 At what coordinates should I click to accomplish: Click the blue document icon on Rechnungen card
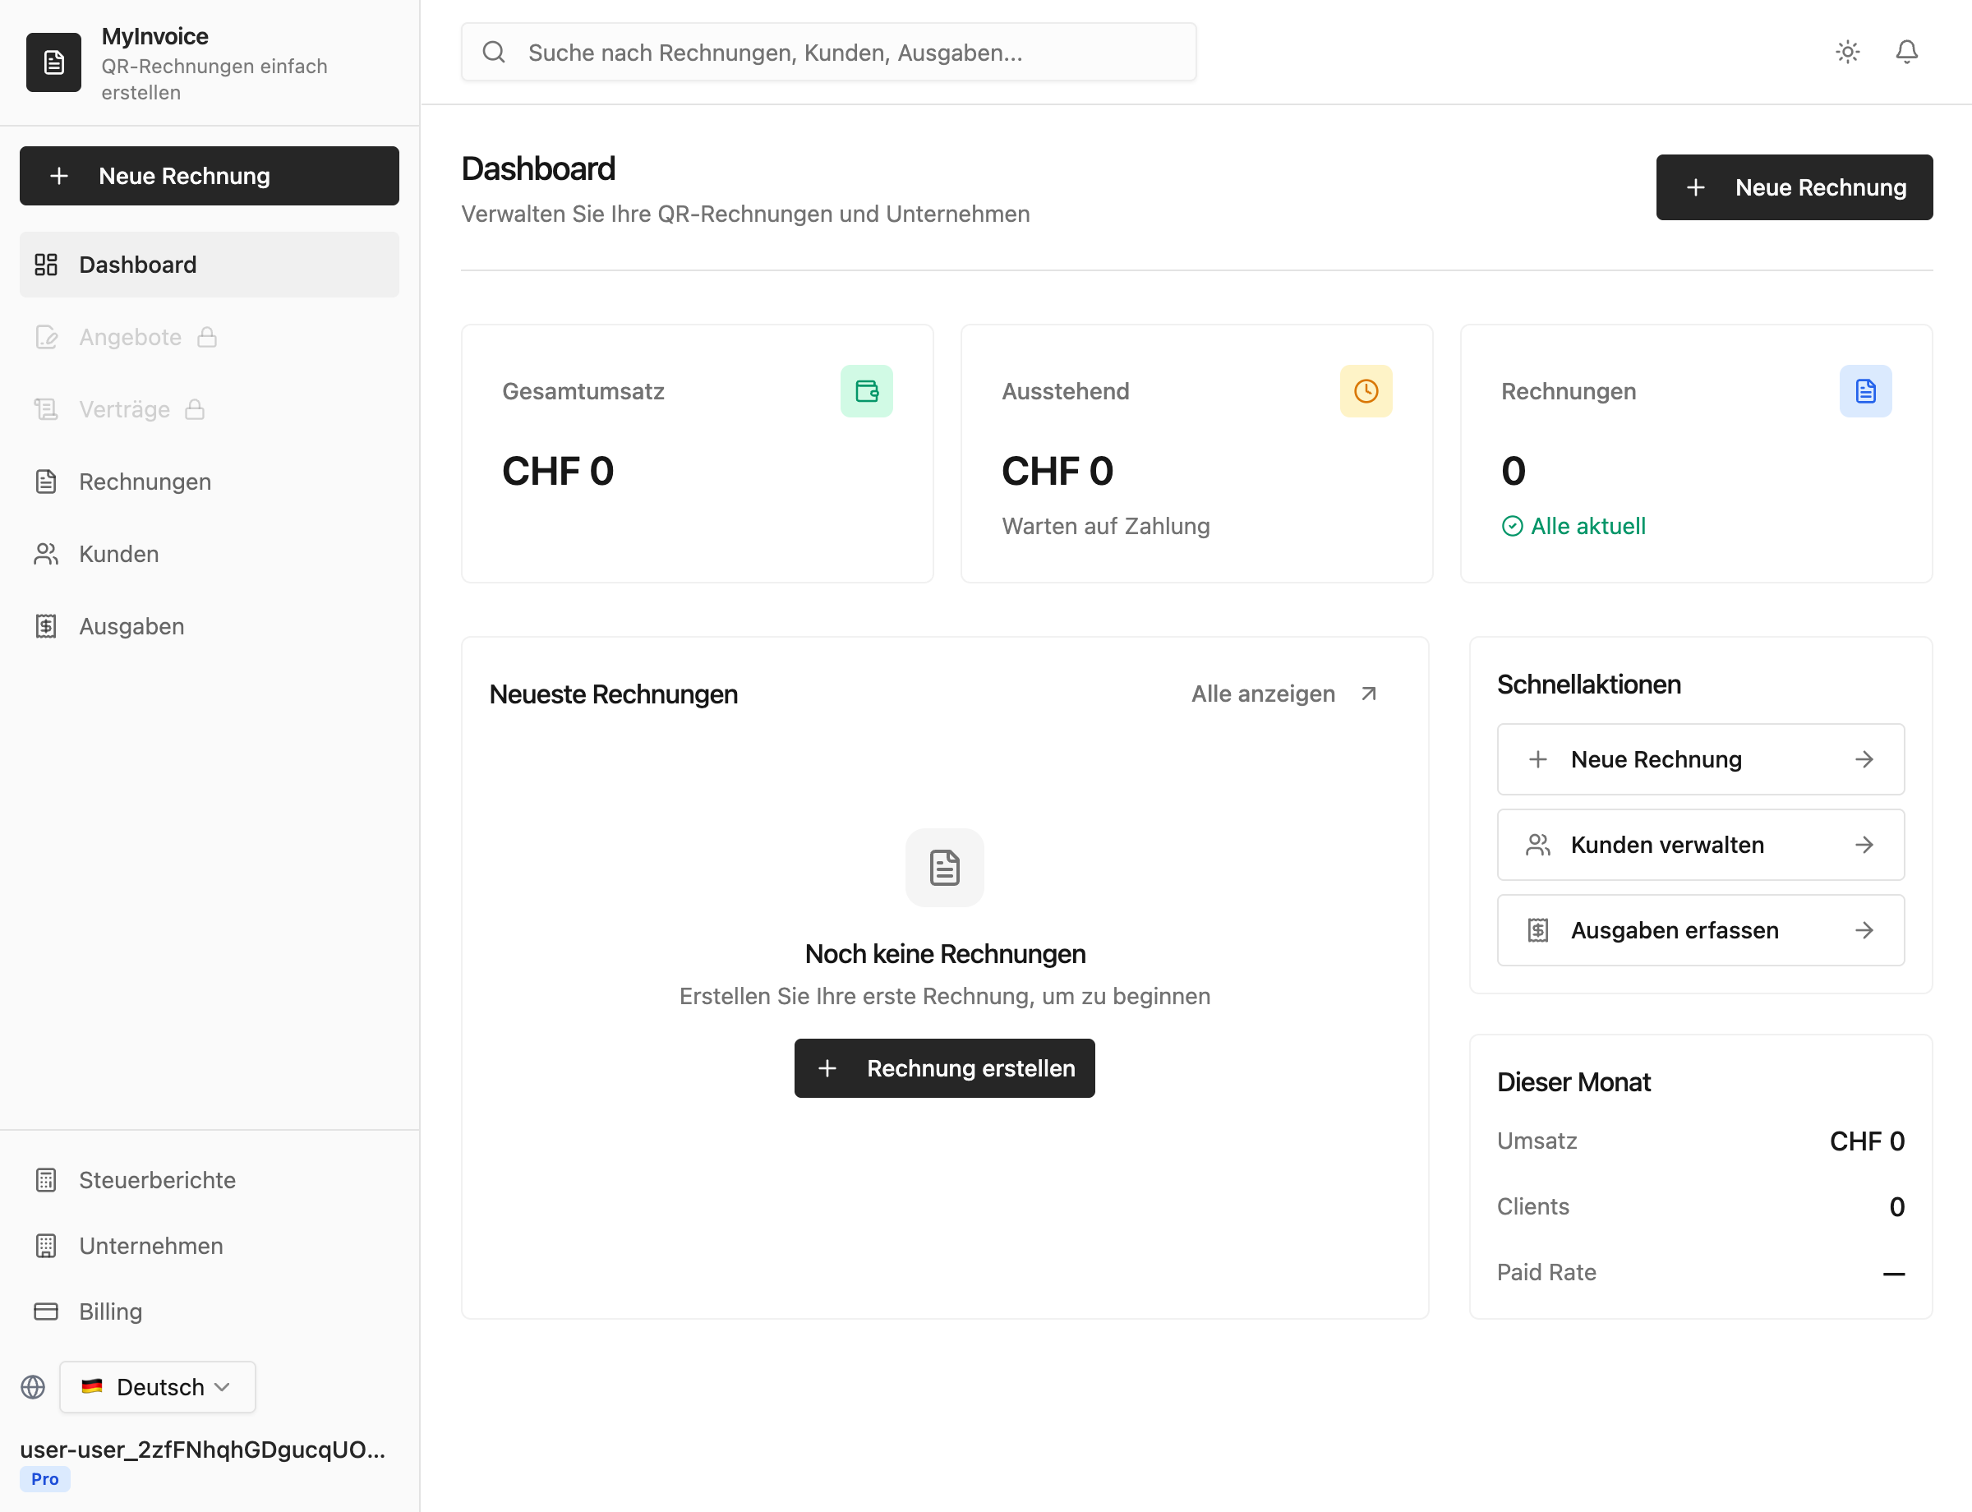point(1866,390)
